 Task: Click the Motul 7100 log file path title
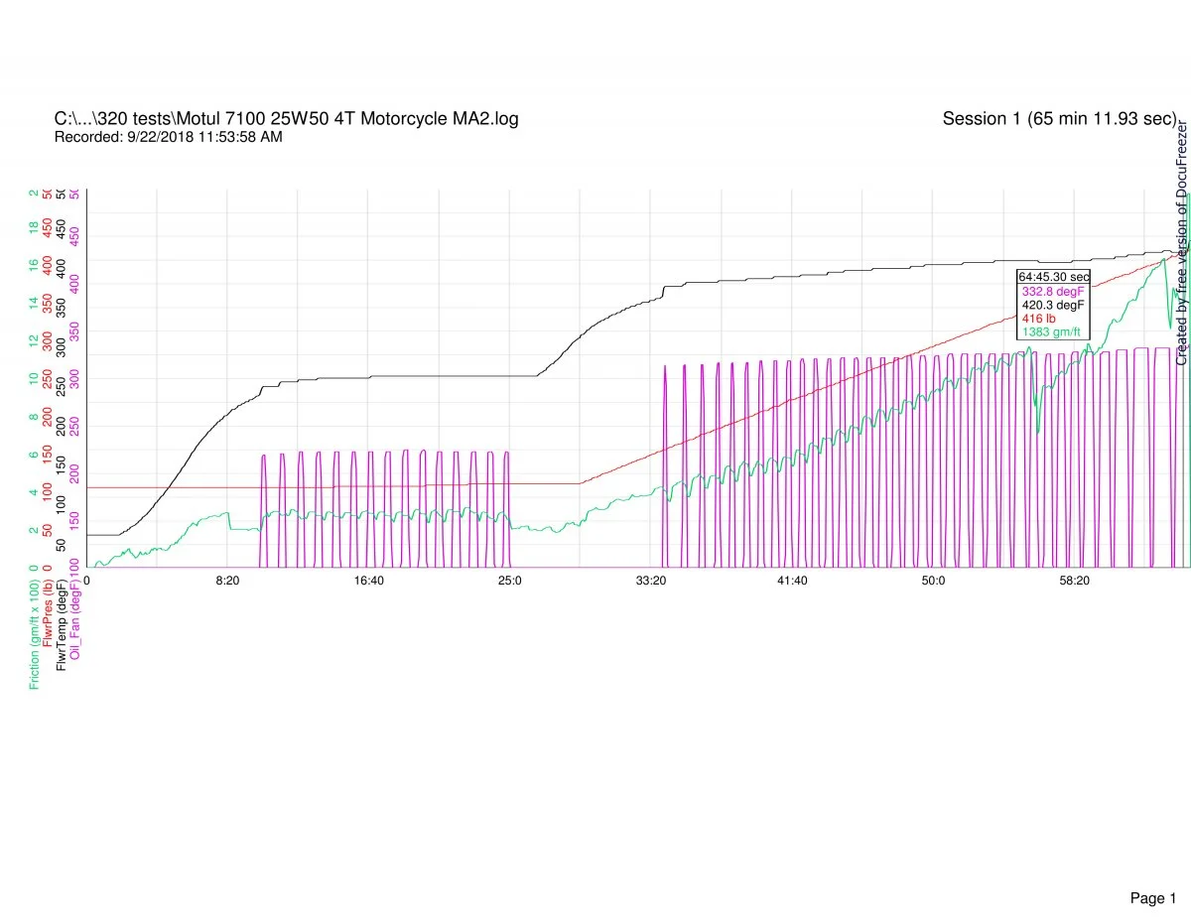point(286,119)
